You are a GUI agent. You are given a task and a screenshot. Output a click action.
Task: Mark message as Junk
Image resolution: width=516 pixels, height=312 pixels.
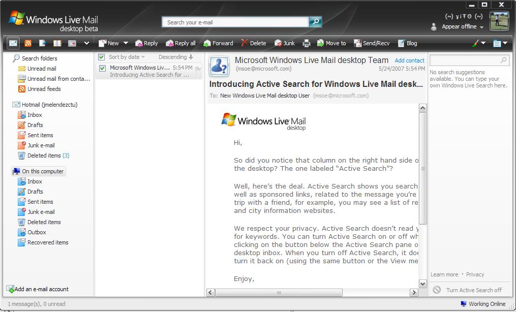pyautogui.click(x=285, y=43)
